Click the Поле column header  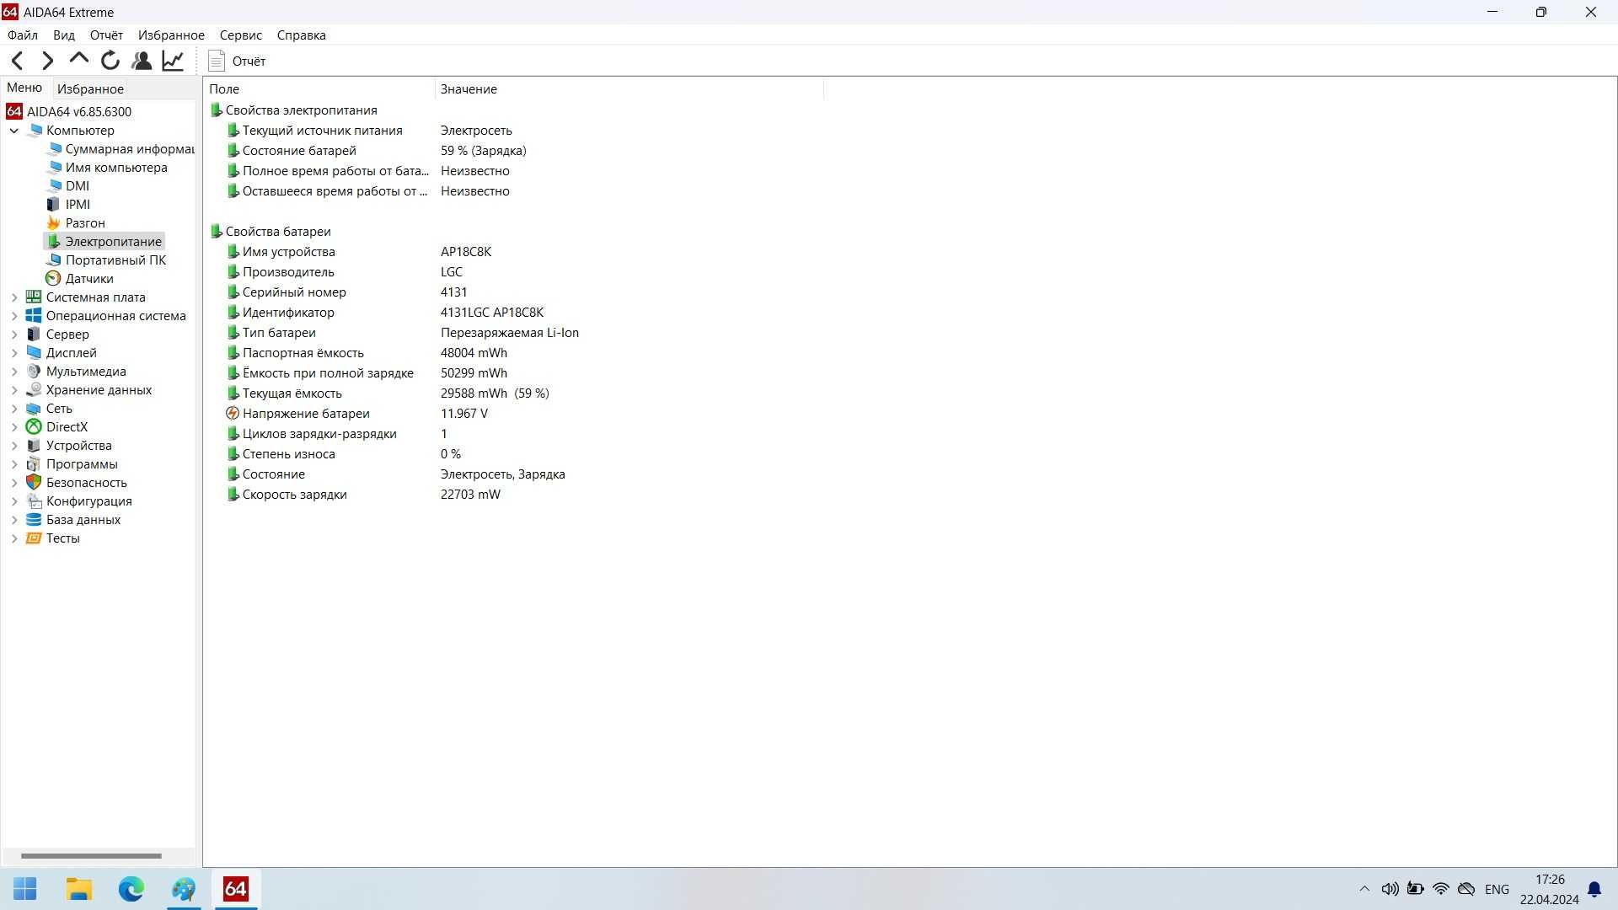(x=319, y=89)
